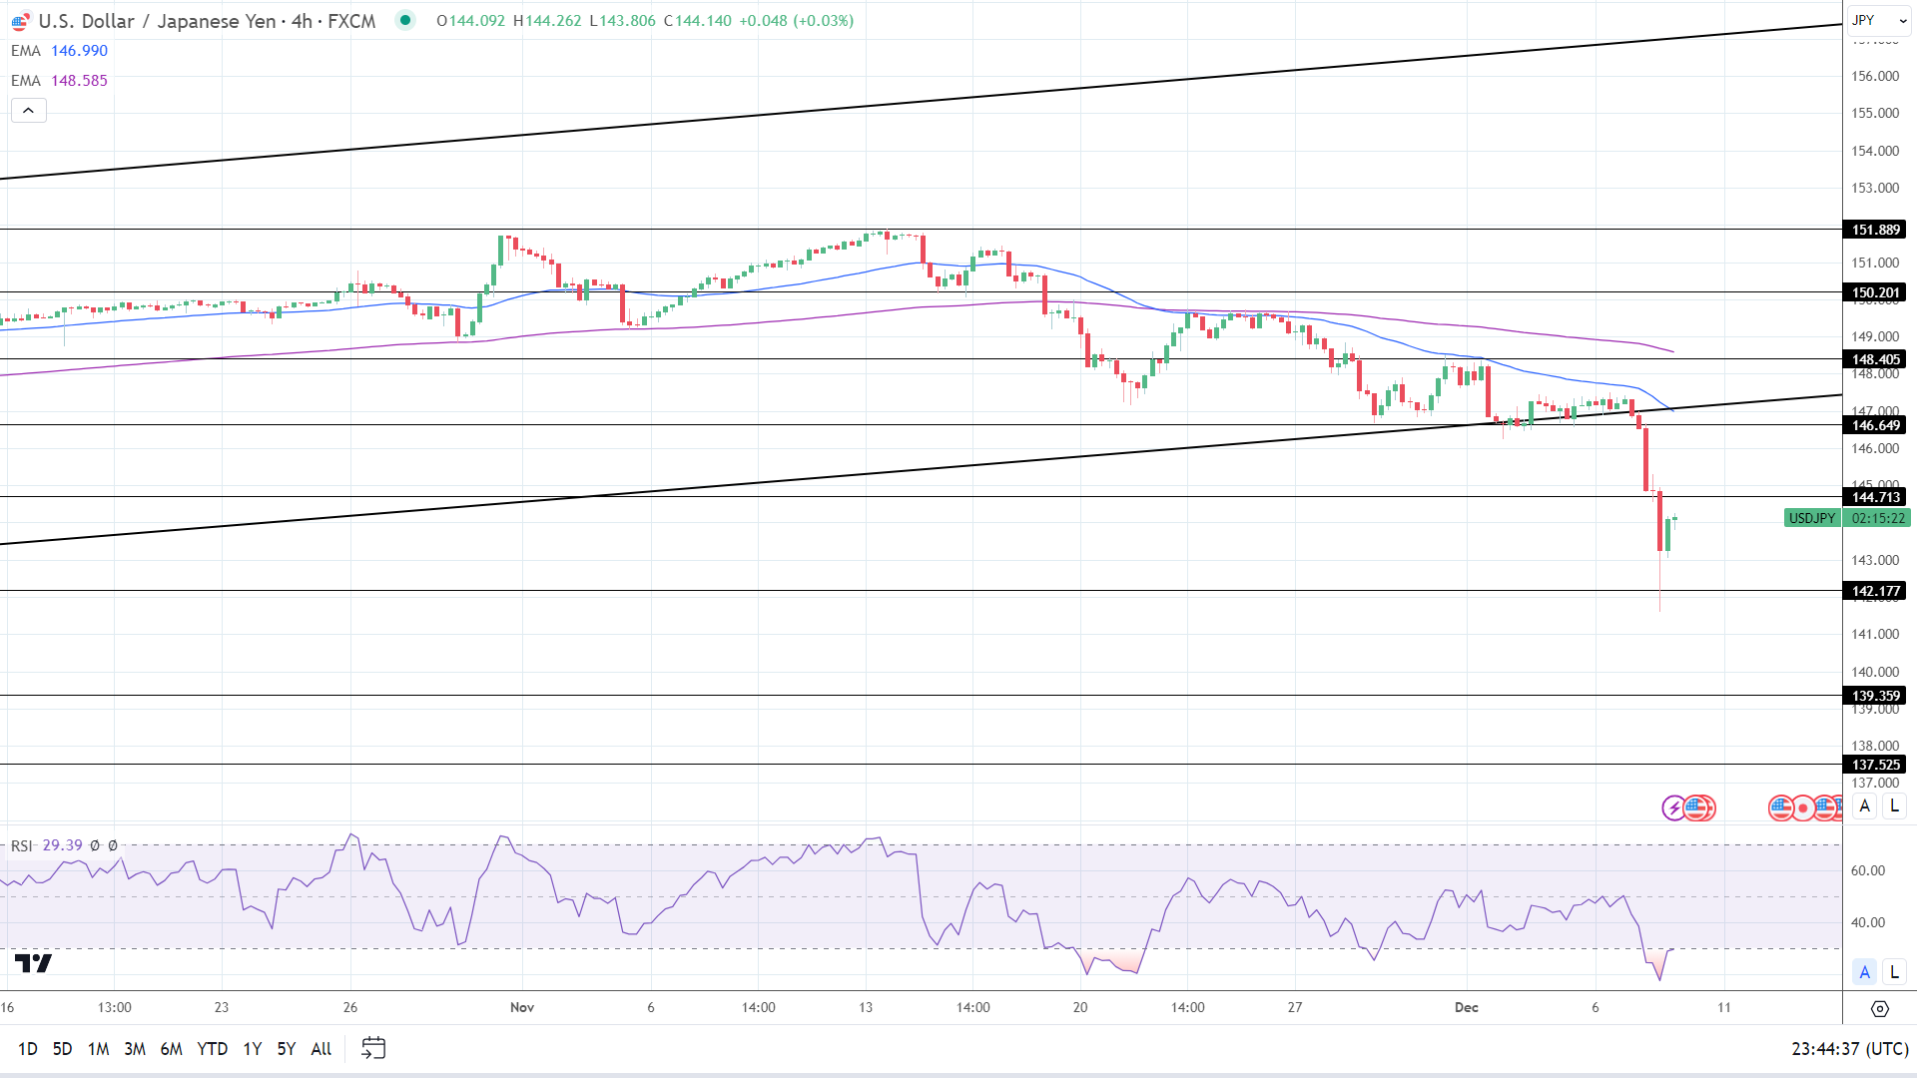Click the TradingView logo
This screenshot has width=1917, height=1078.
coord(33,963)
